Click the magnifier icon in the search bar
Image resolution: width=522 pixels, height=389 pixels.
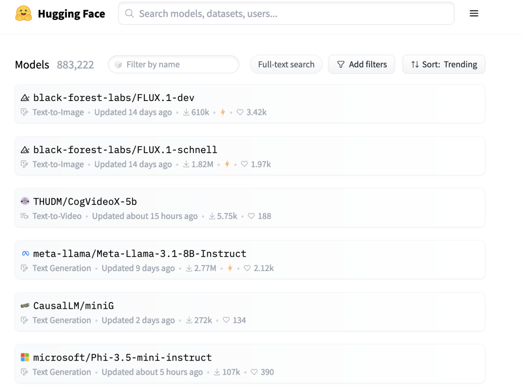pyautogui.click(x=129, y=14)
